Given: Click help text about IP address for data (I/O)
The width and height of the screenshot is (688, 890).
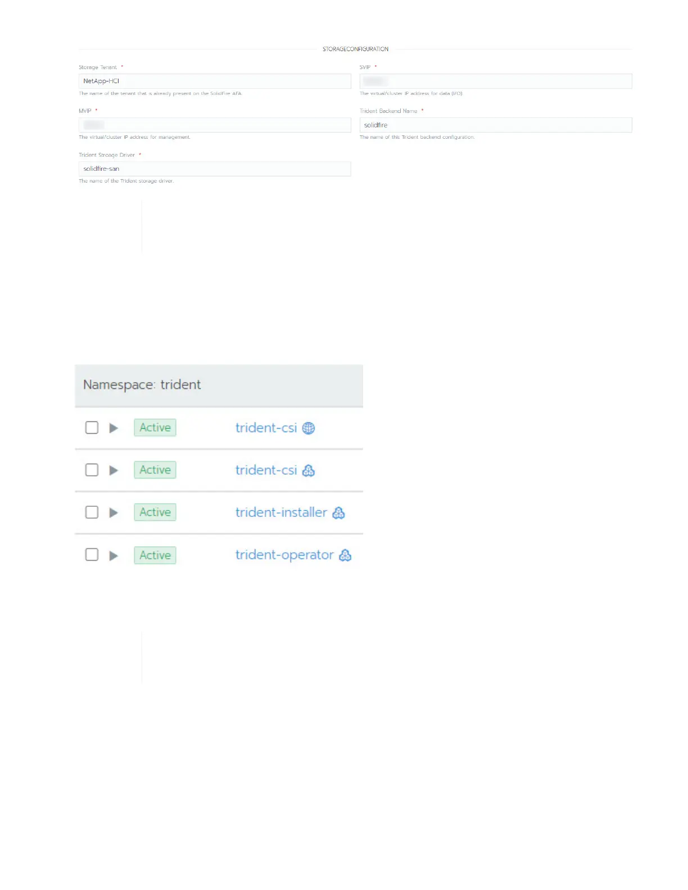Looking at the screenshot, I should coord(411,93).
